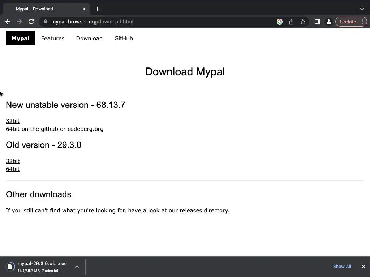Open the Download menu item
This screenshot has height=277, width=370.
click(89, 38)
